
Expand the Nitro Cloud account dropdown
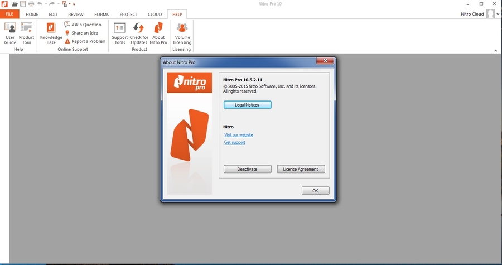pyautogui.click(x=498, y=14)
